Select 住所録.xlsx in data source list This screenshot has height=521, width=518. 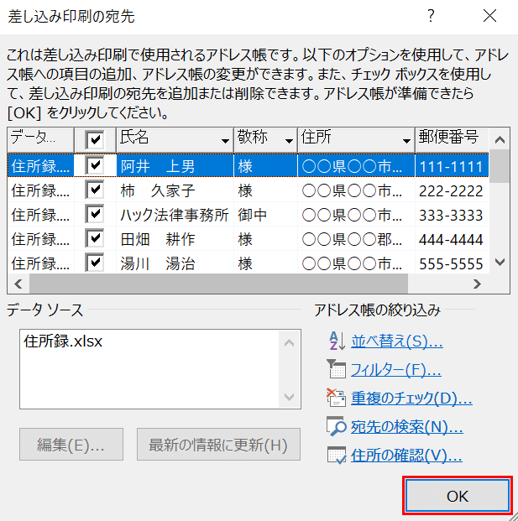coord(63,341)
